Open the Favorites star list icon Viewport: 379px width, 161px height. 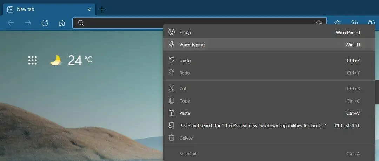coord(338,22)
